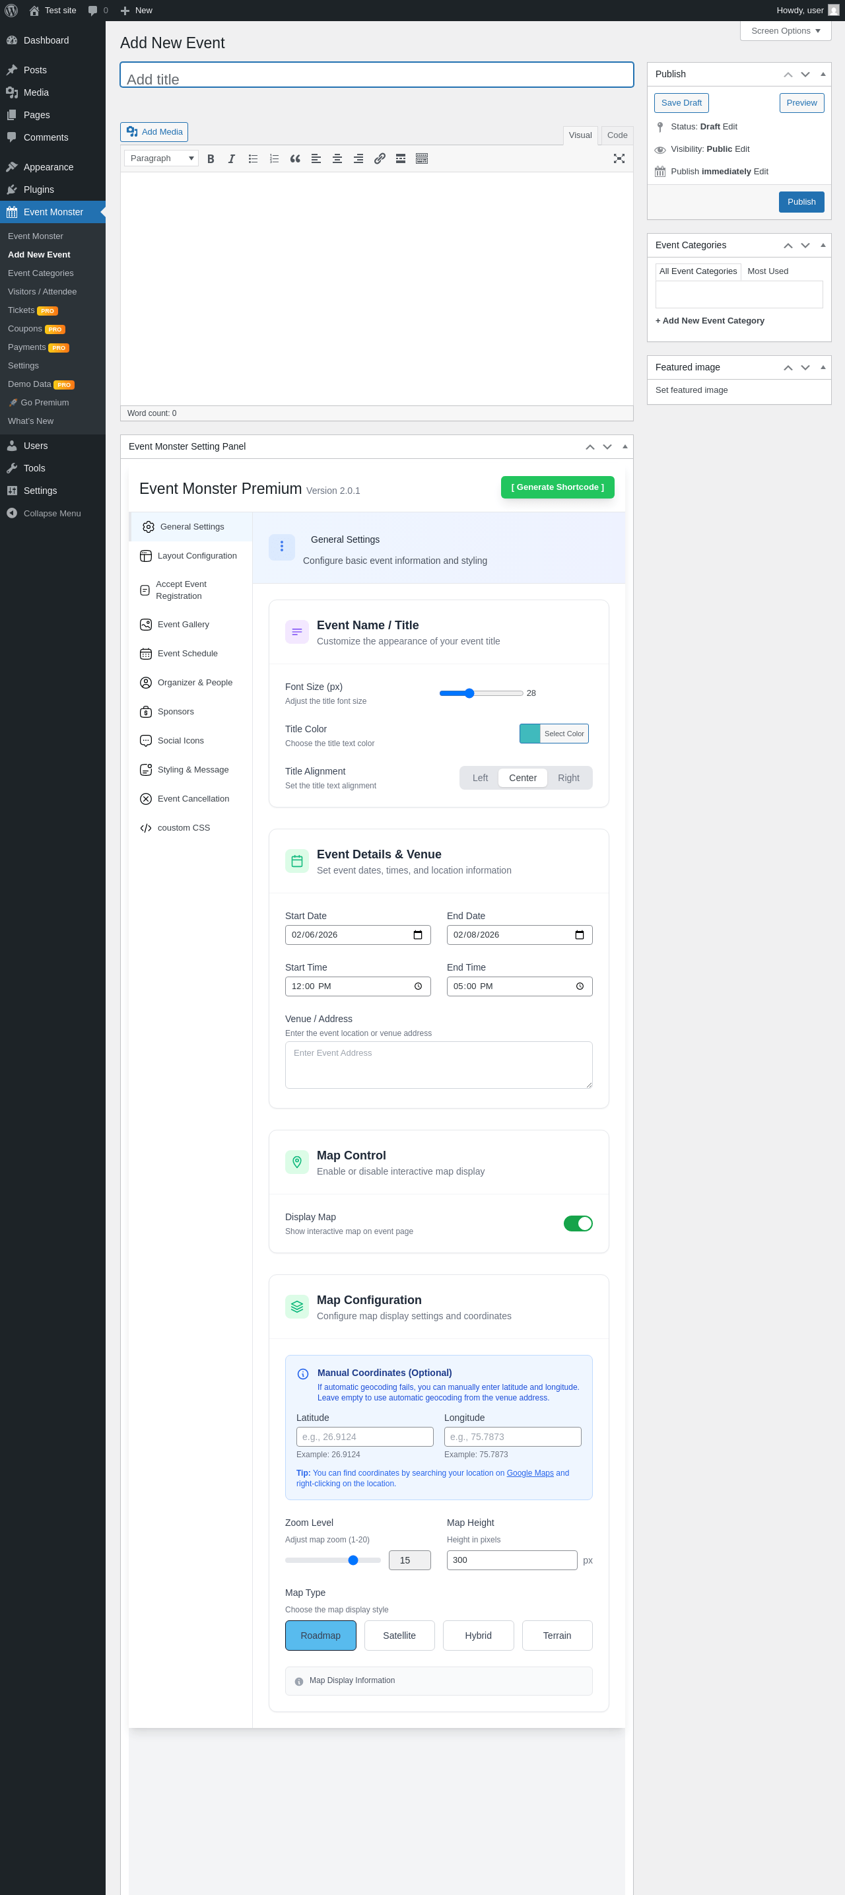Open the Title Color picker swatch
Viewport: 845px width, 1895px height.
click(529, 734)
